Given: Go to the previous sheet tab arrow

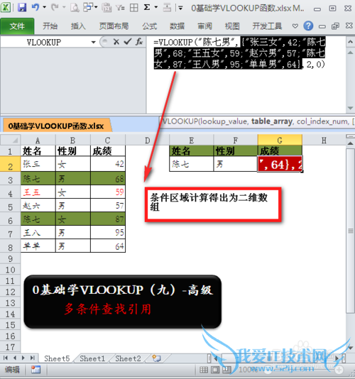Looking at the screenshot, I should 15,358.
